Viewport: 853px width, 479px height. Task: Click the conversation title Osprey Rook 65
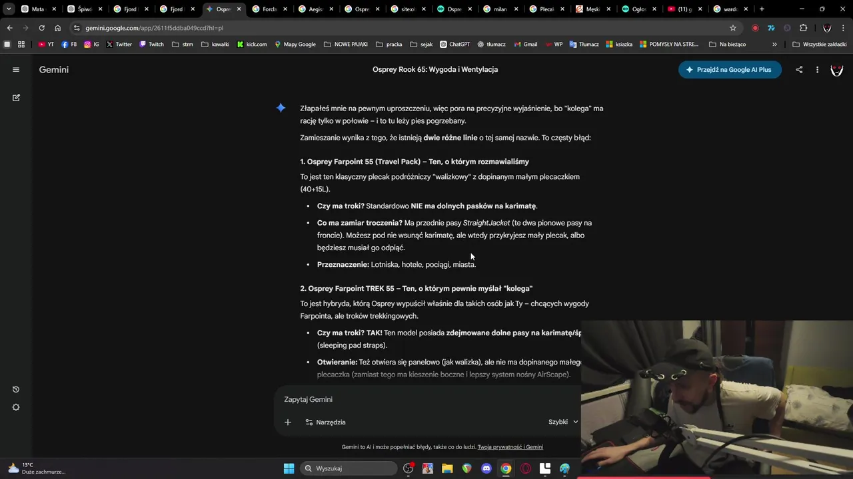point(435,69)
